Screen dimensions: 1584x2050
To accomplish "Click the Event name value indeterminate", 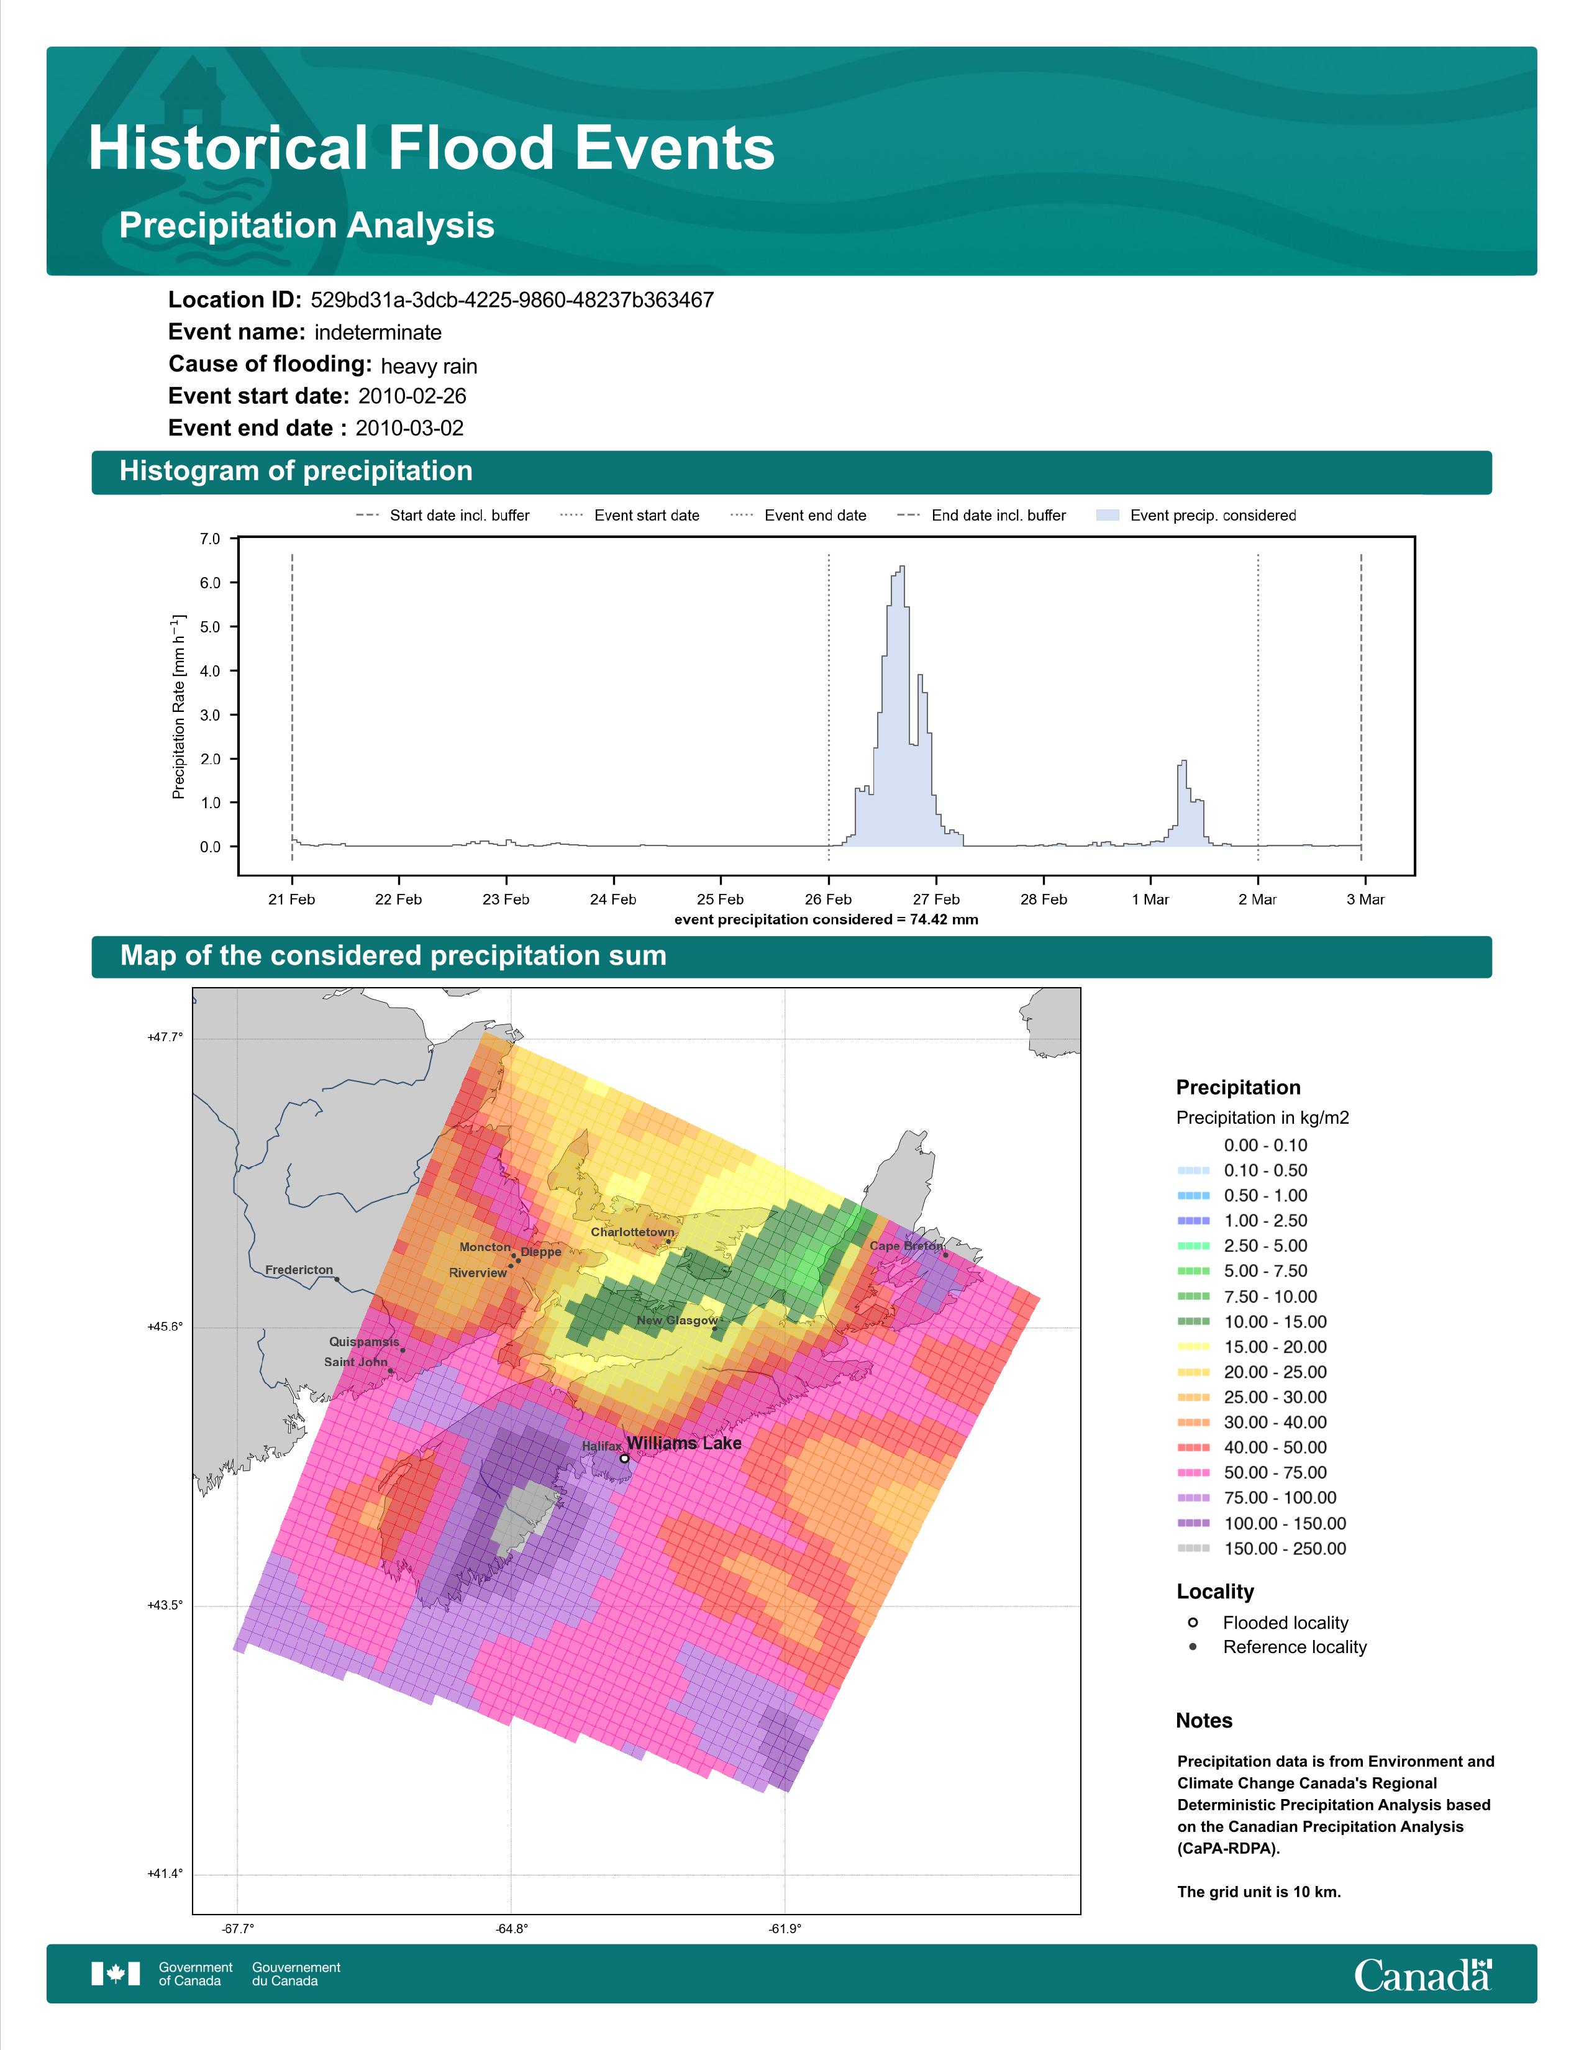I will 378,332.
